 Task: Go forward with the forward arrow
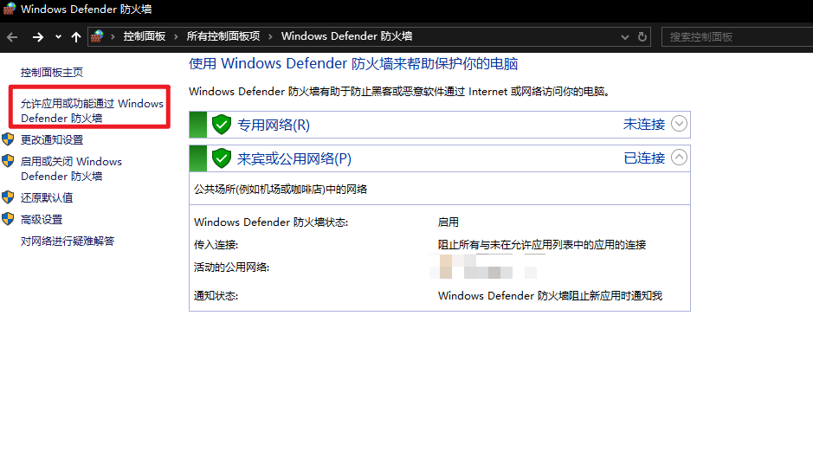pyautogui.click(x=38, y=37)
